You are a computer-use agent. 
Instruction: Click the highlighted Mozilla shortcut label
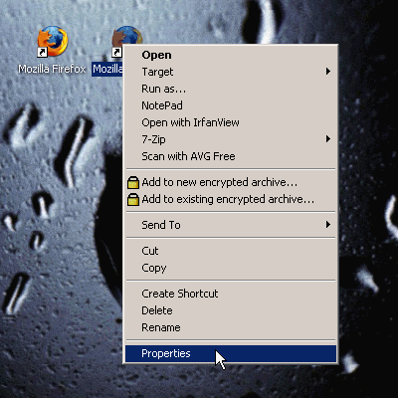[x=107, y=69]
